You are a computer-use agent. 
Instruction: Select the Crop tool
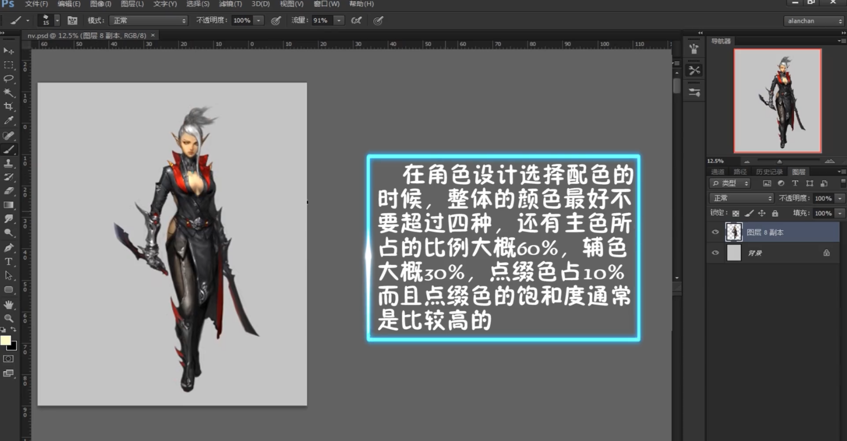coord(9,106)
